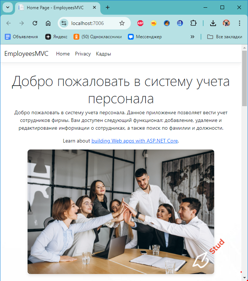248x281 pixels.
Task: Open the building Web apps with ASP.NET Core link
Action: coord(134,141)
